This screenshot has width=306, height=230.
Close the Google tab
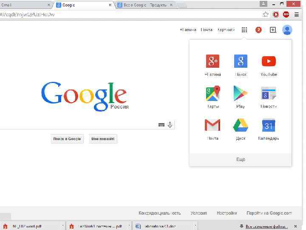110,5
